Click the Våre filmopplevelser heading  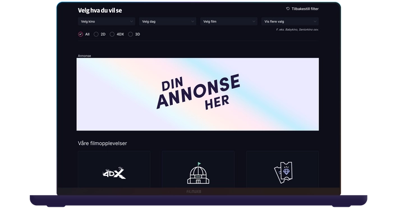tap(102, 143)
